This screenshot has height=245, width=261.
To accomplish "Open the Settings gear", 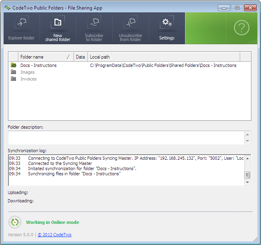I will 167,22.
